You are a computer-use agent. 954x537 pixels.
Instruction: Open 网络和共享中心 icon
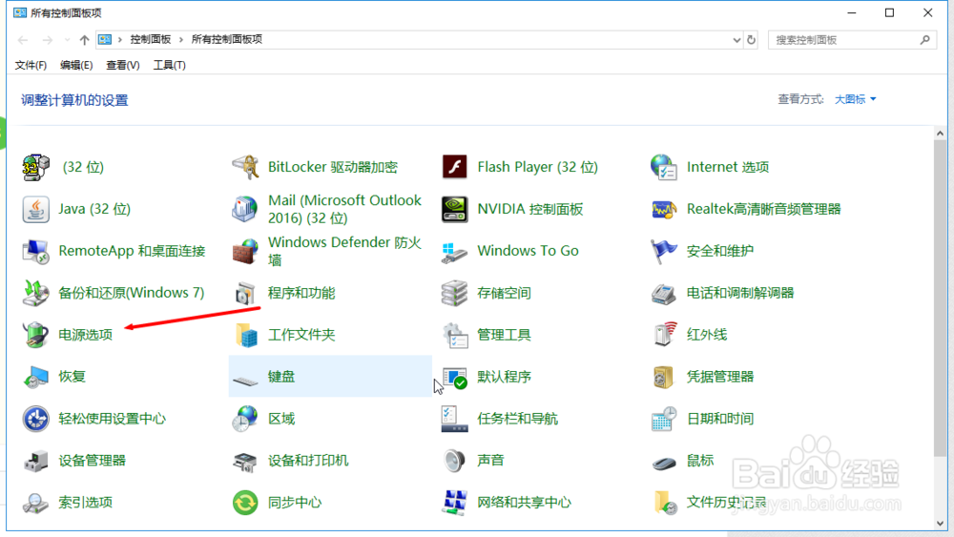[x=454, y=503]
